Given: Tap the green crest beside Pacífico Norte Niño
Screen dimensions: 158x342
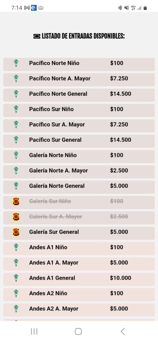Looking at the screenshot, I should click(x=16, y=63).
